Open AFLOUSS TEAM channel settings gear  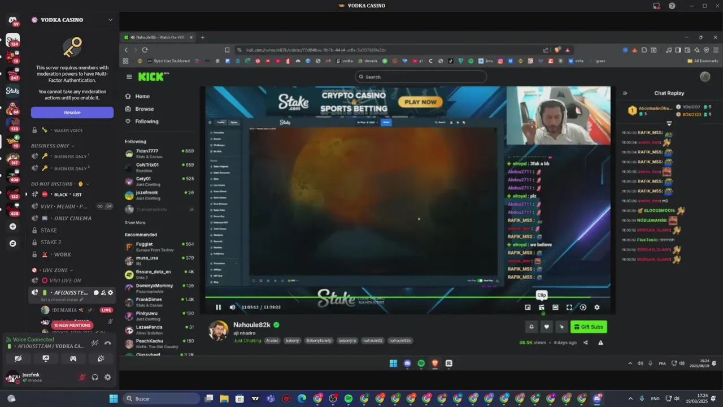point(111,293)
